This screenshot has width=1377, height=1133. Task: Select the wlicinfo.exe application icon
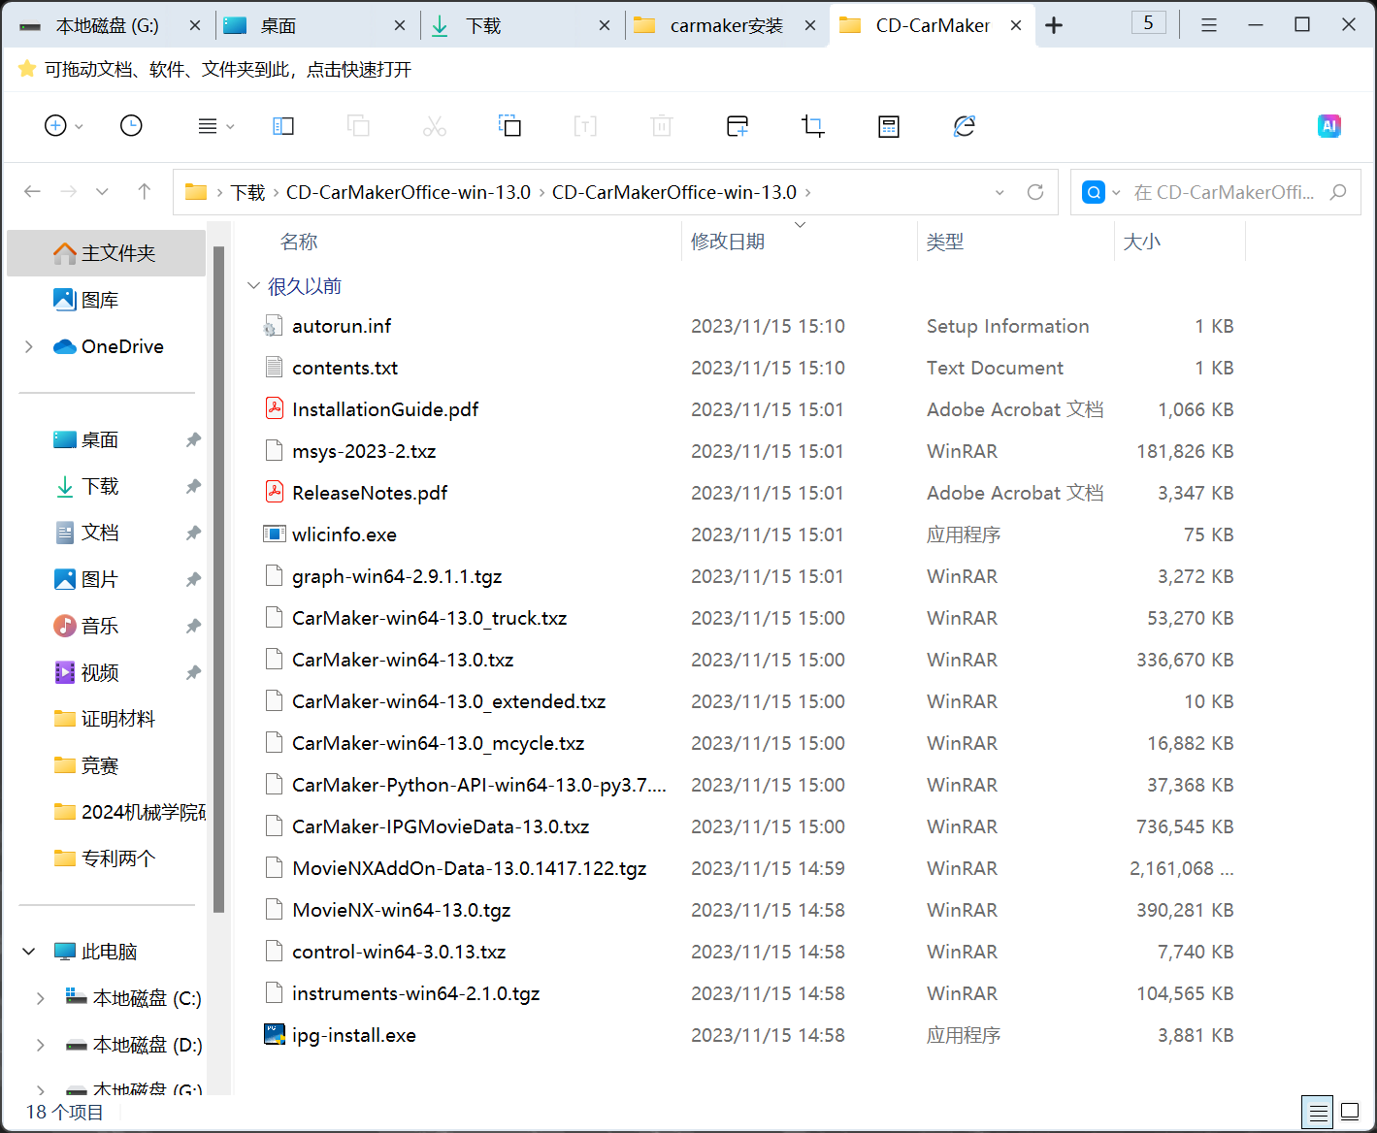pos(275,534)
